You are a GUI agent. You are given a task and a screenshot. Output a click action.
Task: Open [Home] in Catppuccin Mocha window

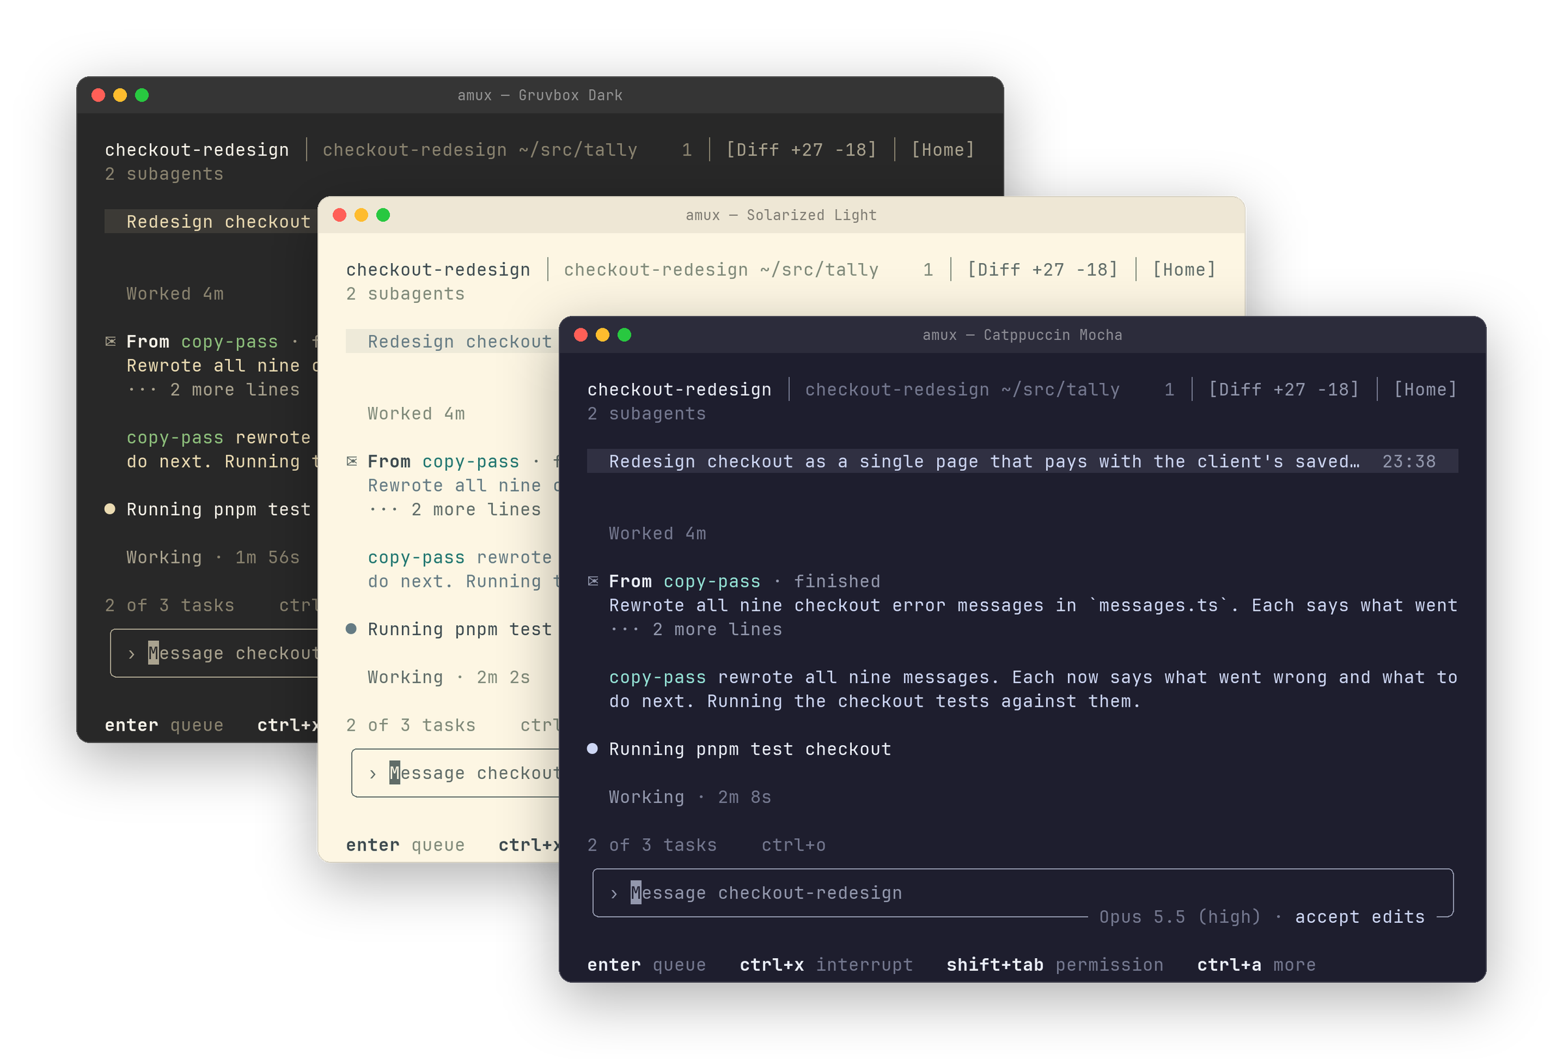pos(1424,389)
